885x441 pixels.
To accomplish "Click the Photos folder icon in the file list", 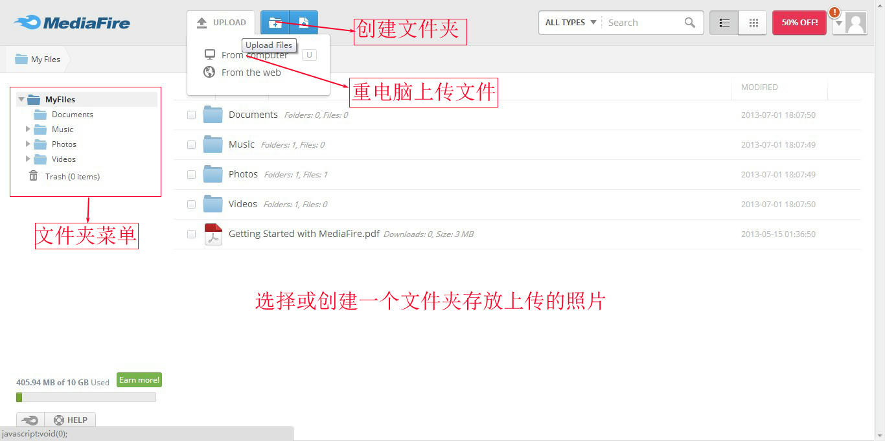I will [x=213, y=174].
